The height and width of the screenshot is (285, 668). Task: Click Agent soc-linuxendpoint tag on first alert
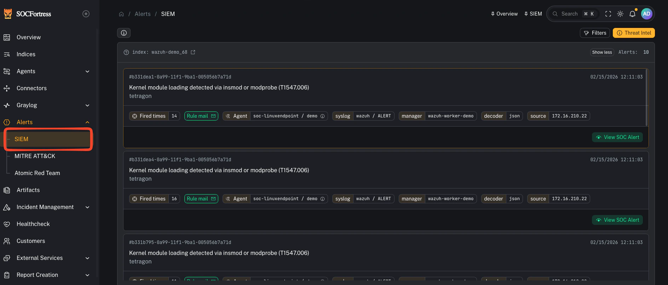click(275, 116)
